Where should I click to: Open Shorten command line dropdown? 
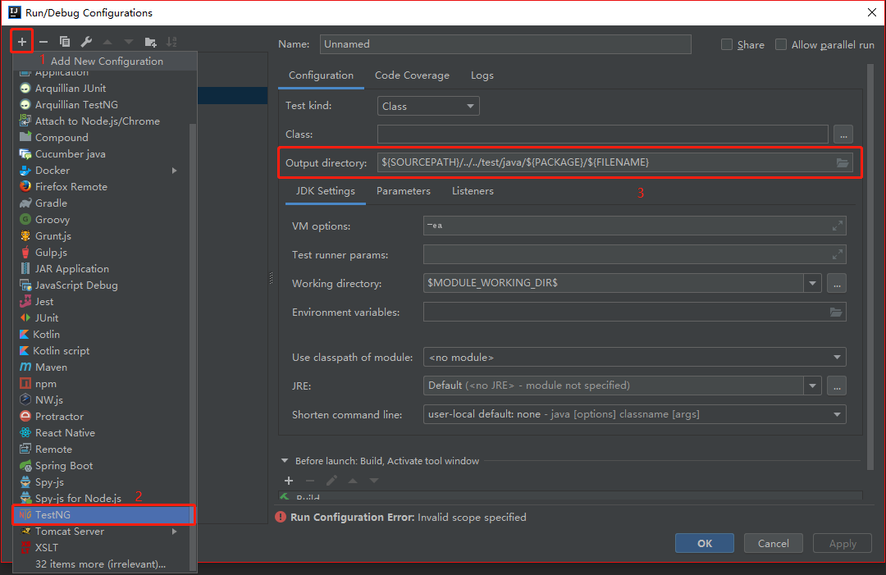point(634,414)
